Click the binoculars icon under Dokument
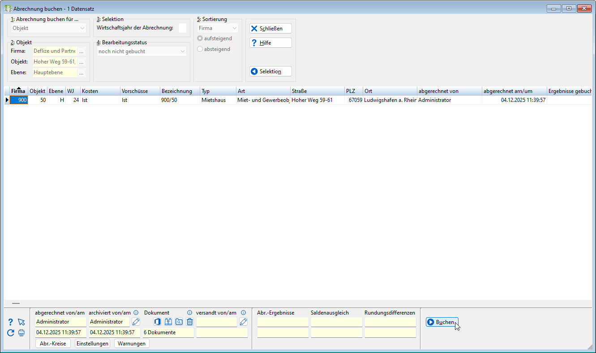 tap(168, 322)
